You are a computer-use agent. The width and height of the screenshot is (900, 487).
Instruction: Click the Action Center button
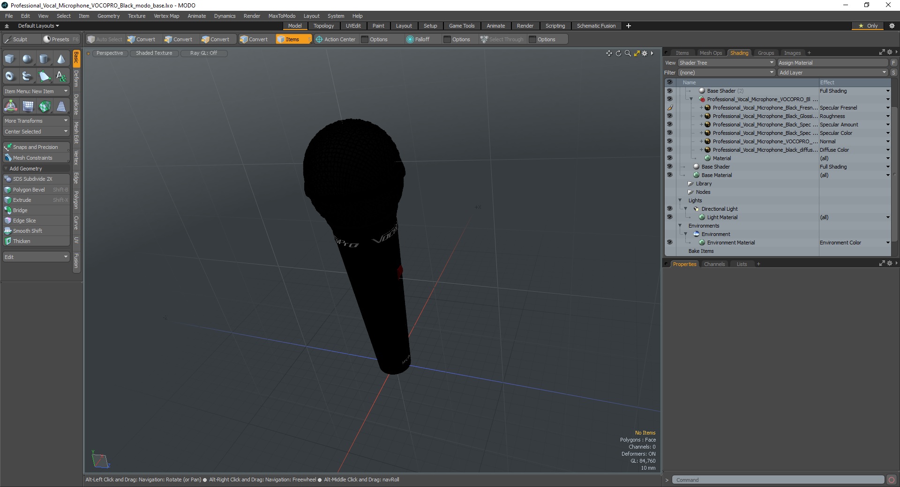pyautogui.click(x=336, y=39)
